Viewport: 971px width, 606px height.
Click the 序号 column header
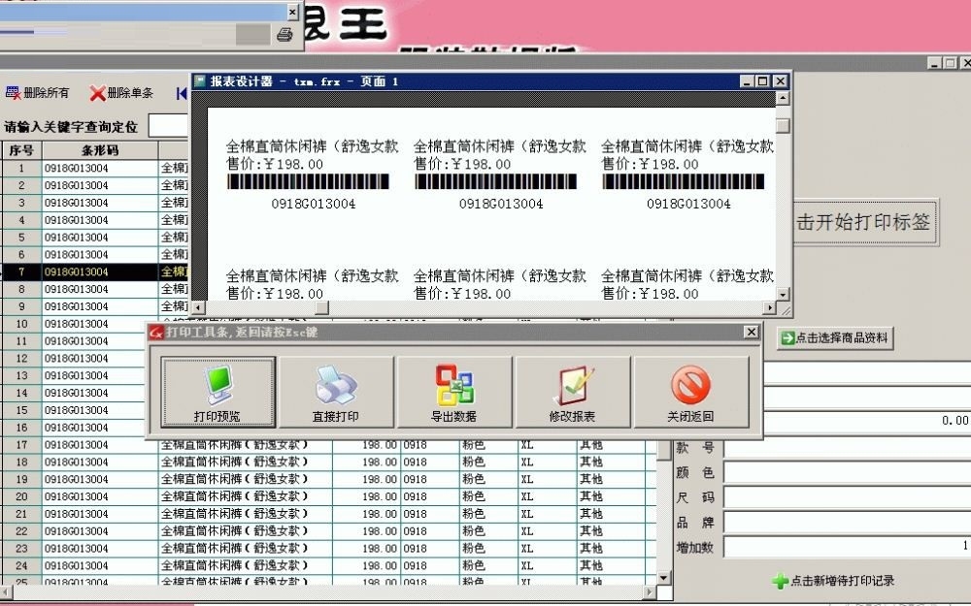pos(21,150)
